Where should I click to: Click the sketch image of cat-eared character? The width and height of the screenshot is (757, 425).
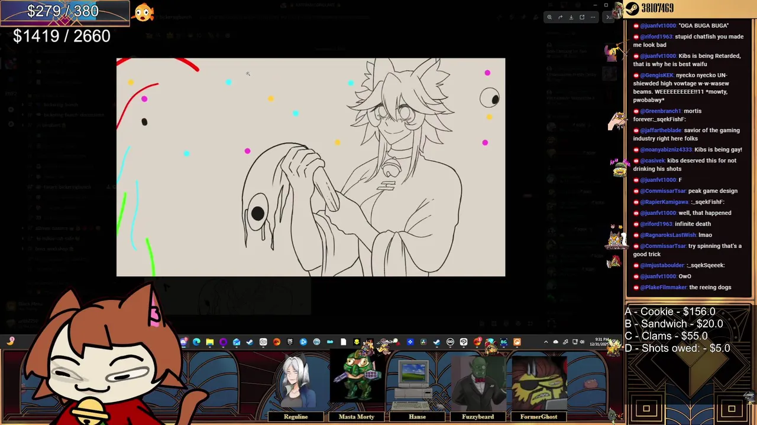(311, 167)
